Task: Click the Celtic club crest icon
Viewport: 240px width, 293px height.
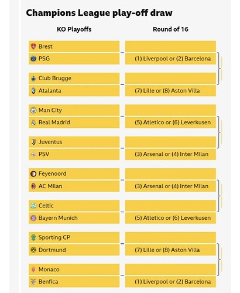Action: 33,206
